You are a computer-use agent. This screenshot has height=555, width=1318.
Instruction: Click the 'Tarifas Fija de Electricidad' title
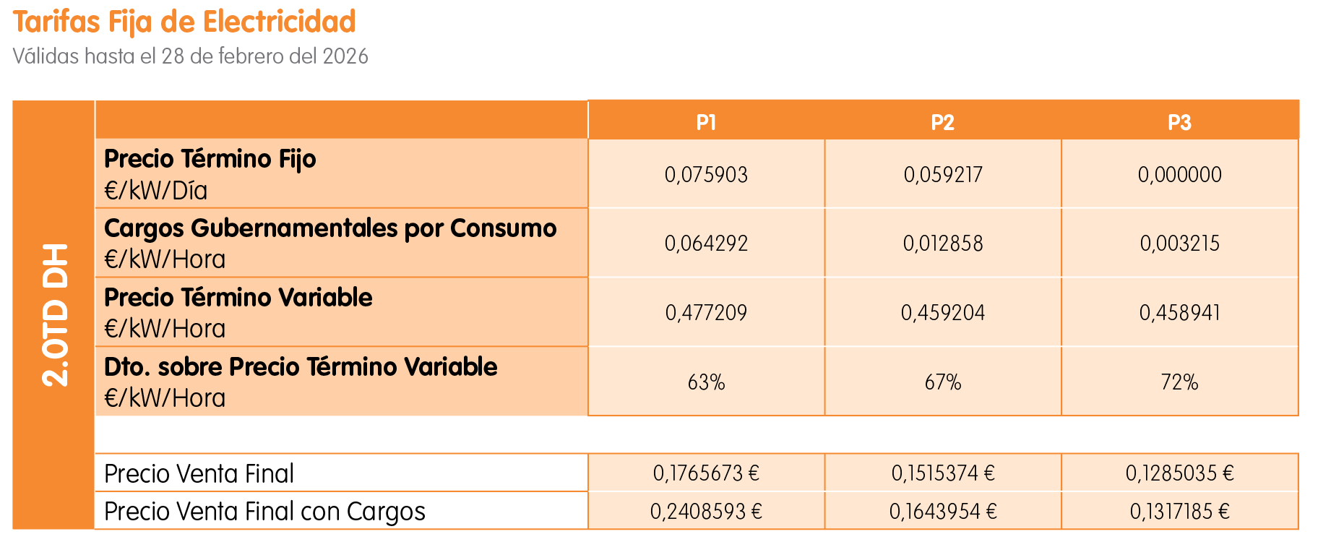(x=184, y=22)
